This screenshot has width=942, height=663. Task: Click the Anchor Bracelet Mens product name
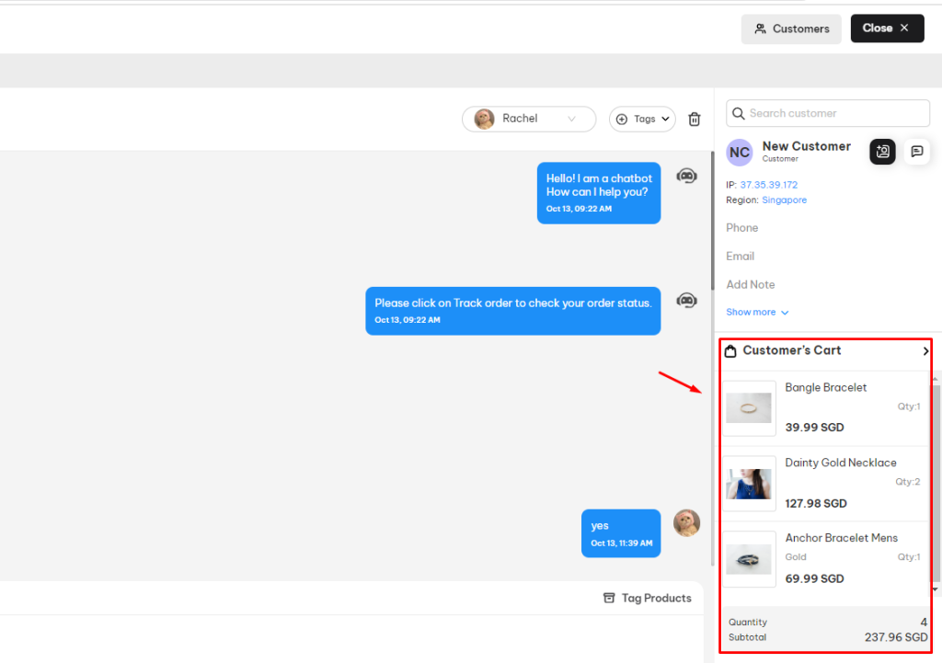[841, 538]
